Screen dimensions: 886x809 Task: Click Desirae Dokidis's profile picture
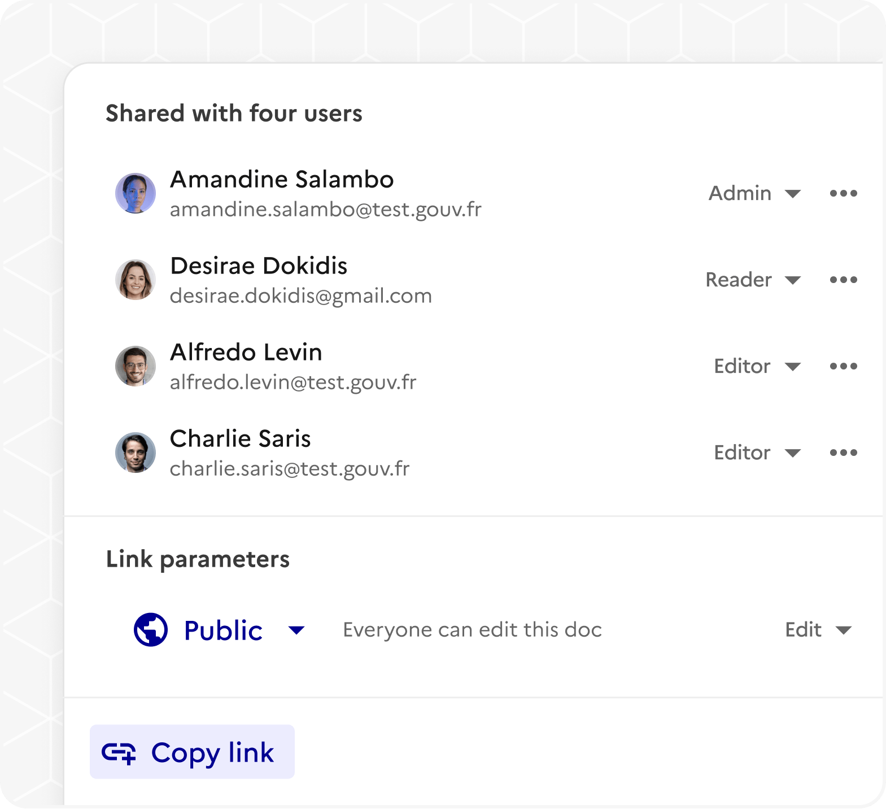[x=136, y=280]
